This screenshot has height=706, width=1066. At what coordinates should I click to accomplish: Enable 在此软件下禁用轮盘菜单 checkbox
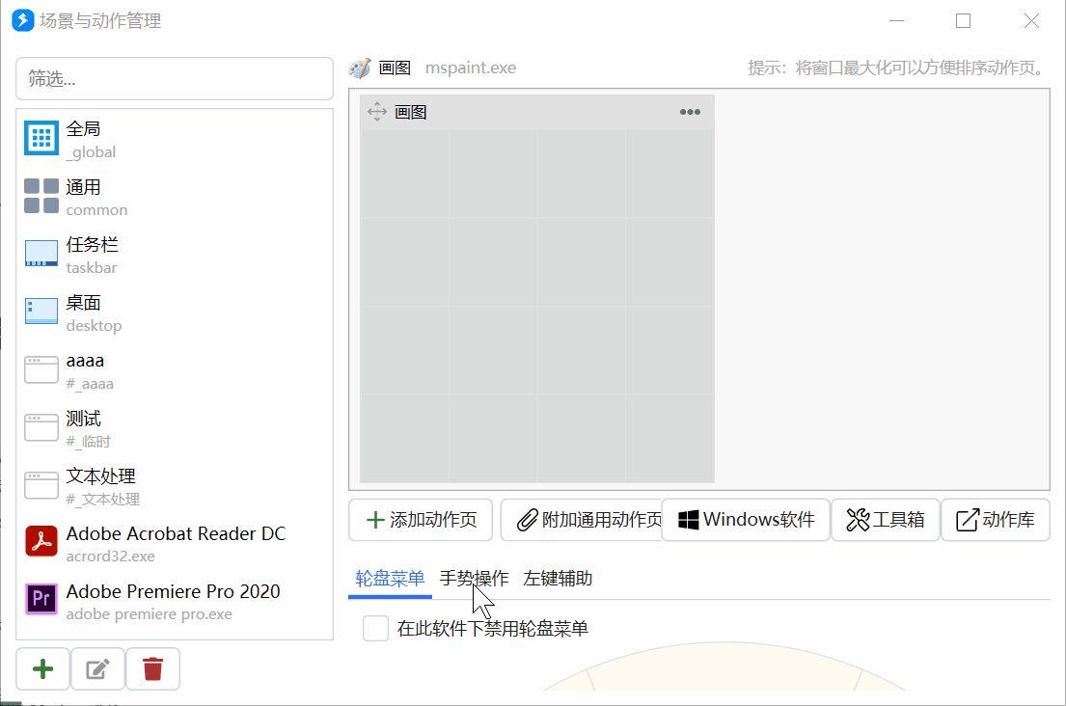click(375, 629)
